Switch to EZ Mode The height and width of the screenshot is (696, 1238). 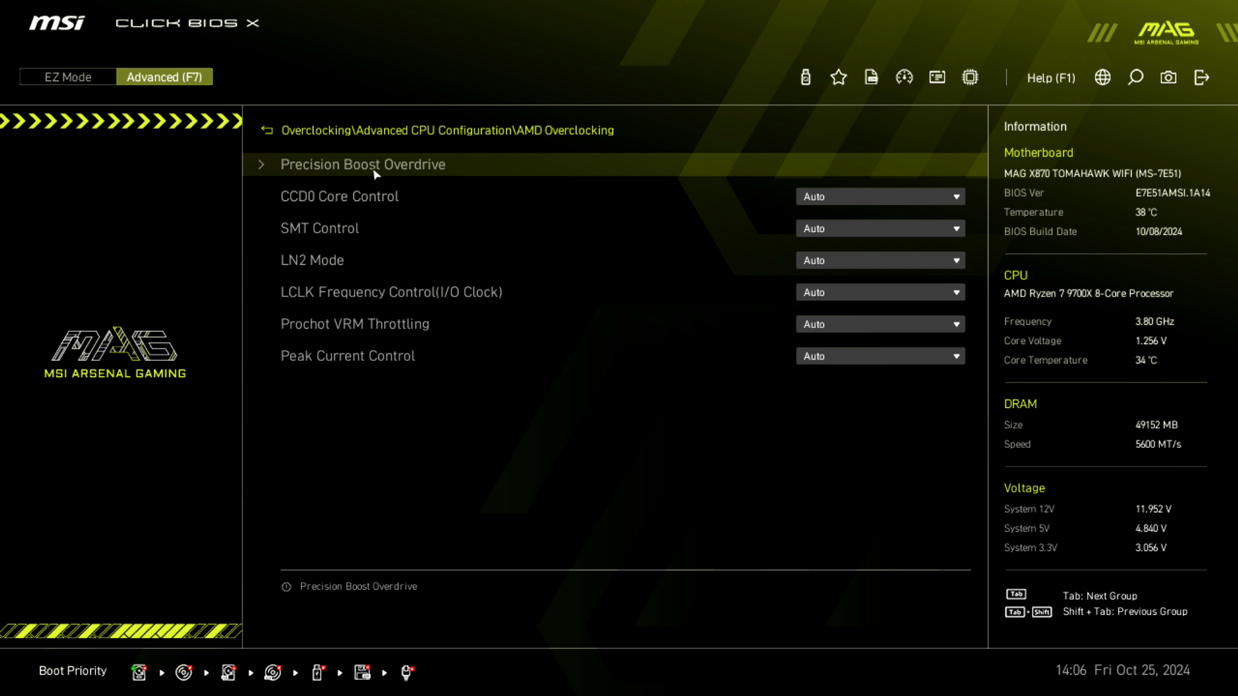click(68, 77)
